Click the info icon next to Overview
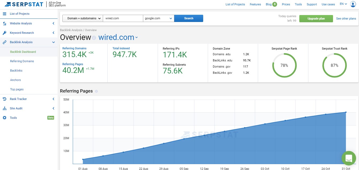This screenshot has height=170, width=359. [94, 38]
